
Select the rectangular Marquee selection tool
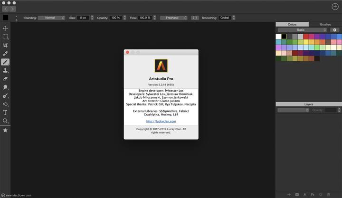(x=5, y=37)
